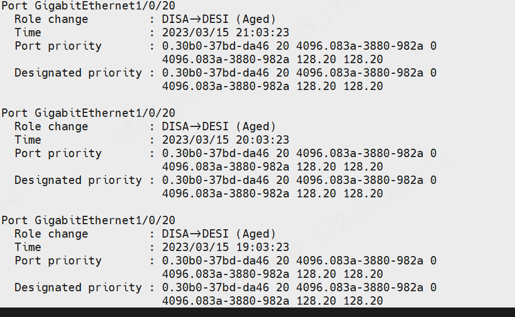515x317 pixels.
Task: Click "Role change" label in the 21:03:23 entry
Action: coord(51,19)
